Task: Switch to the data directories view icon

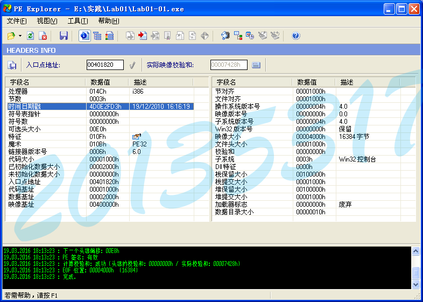Action: click(x=97, y=36)
